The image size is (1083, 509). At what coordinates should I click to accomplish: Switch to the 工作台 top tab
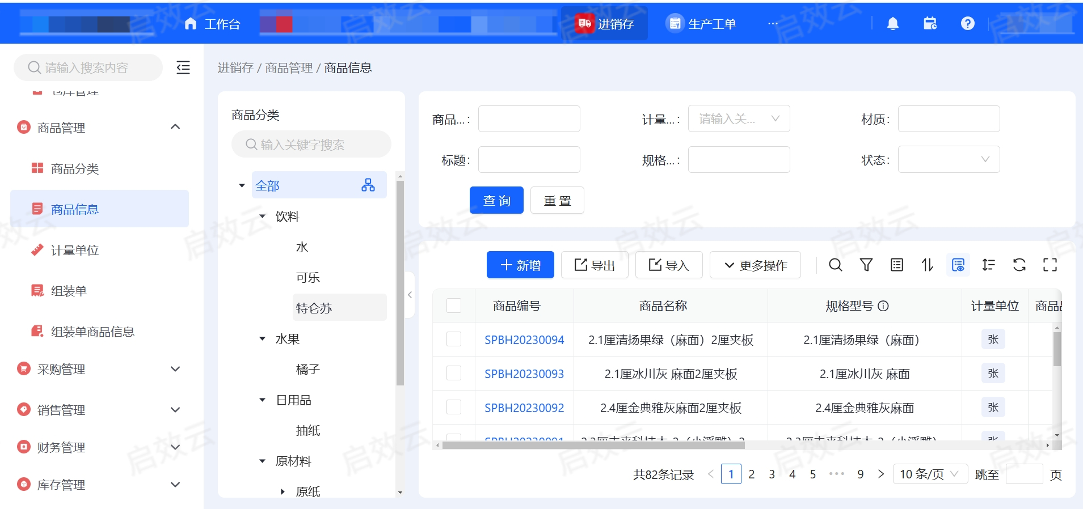pyautogui.click(x=213, y=24)
